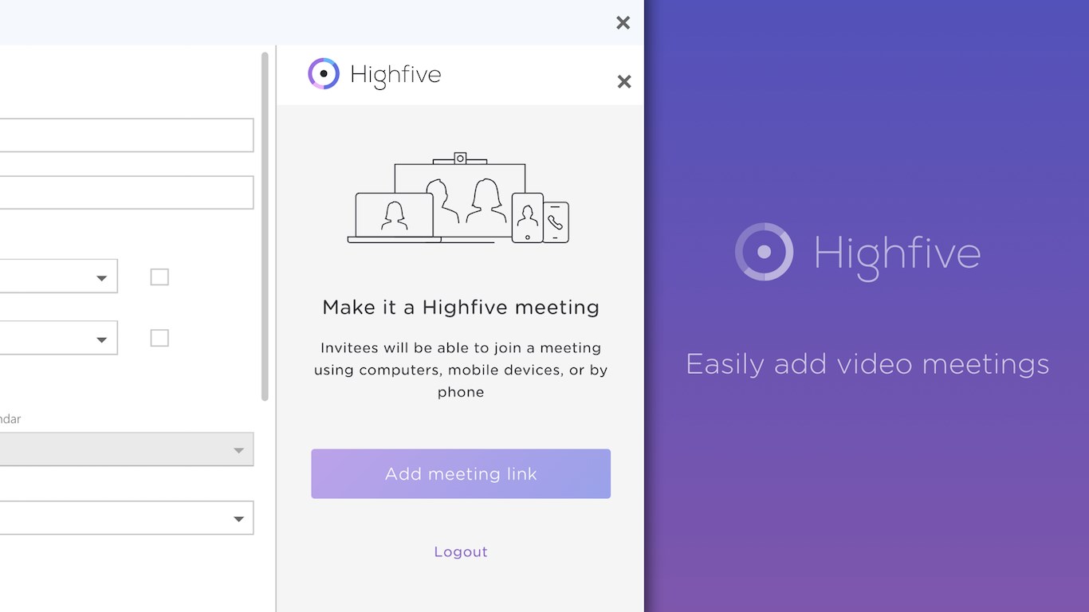
Task: Close the outer dialog window
Action: click(x=623, y=22)
